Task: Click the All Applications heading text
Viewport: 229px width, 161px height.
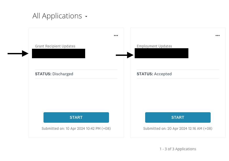Action: (x=57, y=16)
